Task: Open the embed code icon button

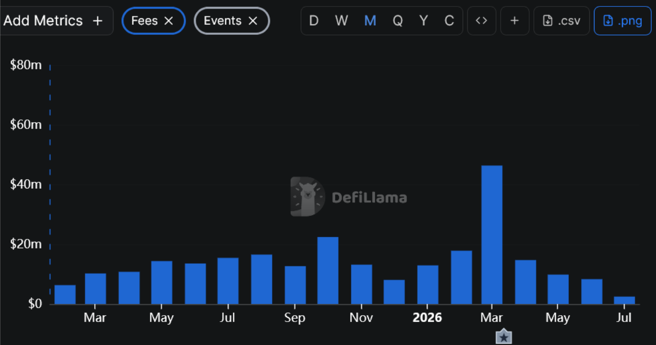Action: click(x=481, y=21)
